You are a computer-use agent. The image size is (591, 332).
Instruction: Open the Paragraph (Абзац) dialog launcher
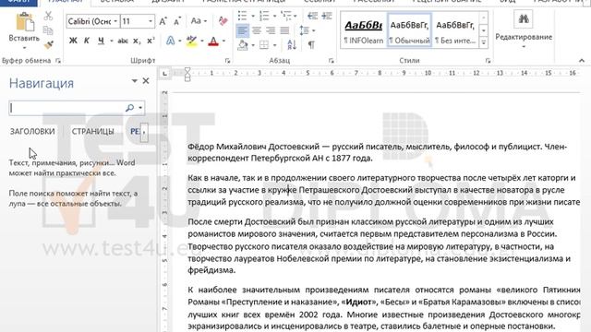[331, 61]
